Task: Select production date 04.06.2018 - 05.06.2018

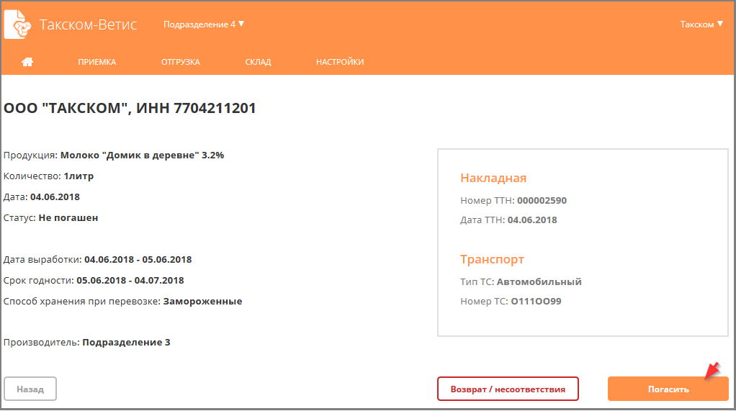Action: 138,259
